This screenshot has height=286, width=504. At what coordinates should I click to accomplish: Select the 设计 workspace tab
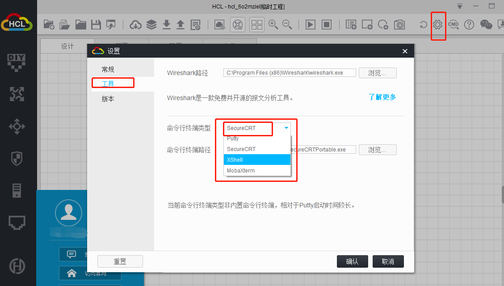67,46
